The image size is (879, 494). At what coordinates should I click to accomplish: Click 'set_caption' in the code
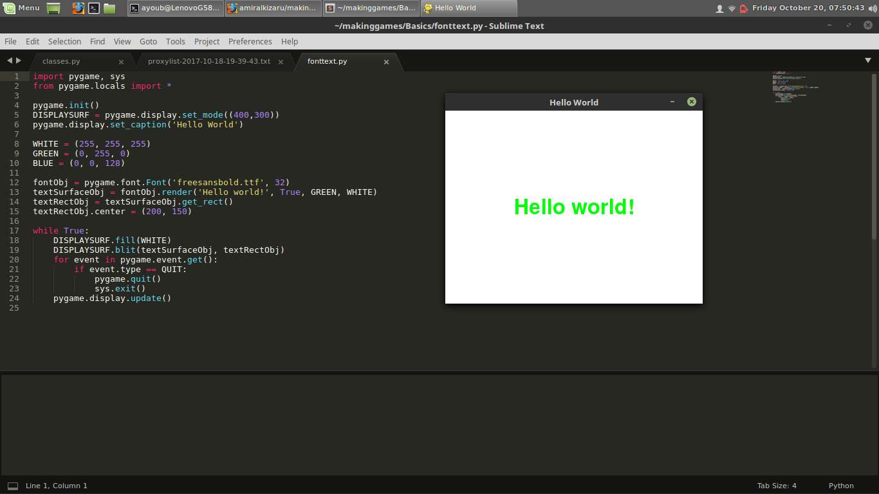138,124
